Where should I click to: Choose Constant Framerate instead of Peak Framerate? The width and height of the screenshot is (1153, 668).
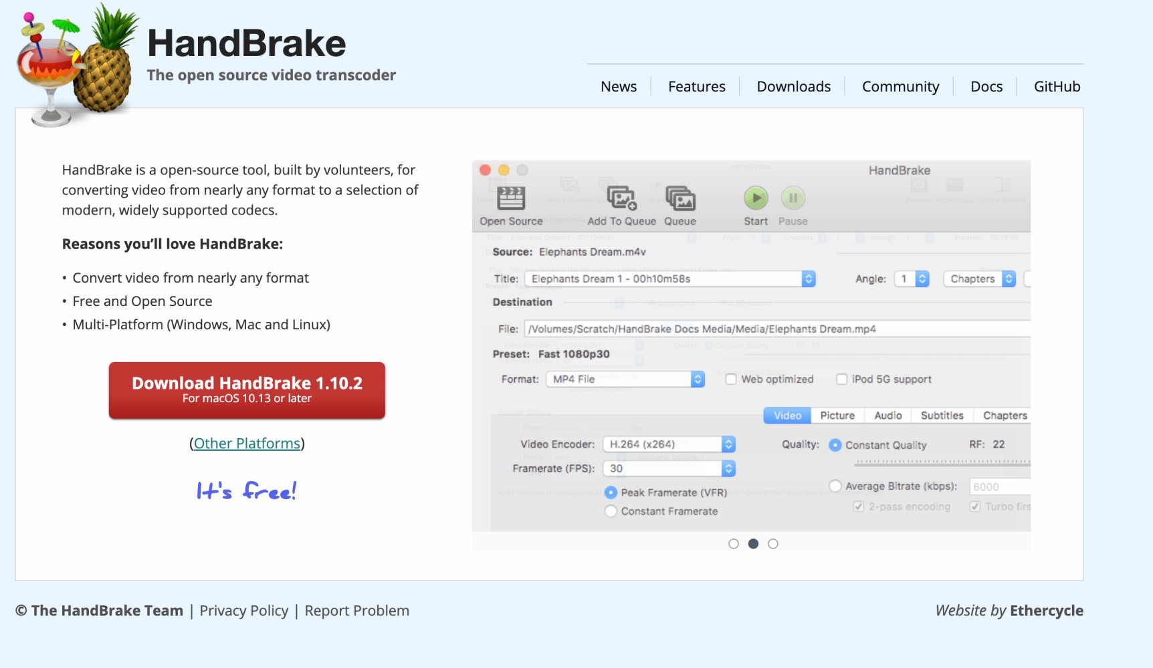611,510
